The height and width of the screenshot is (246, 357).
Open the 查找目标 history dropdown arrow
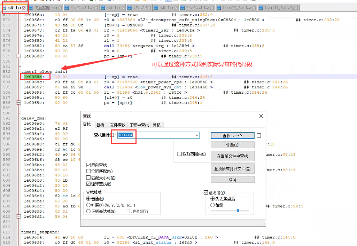pyautogui.click(x=197, y=135)
